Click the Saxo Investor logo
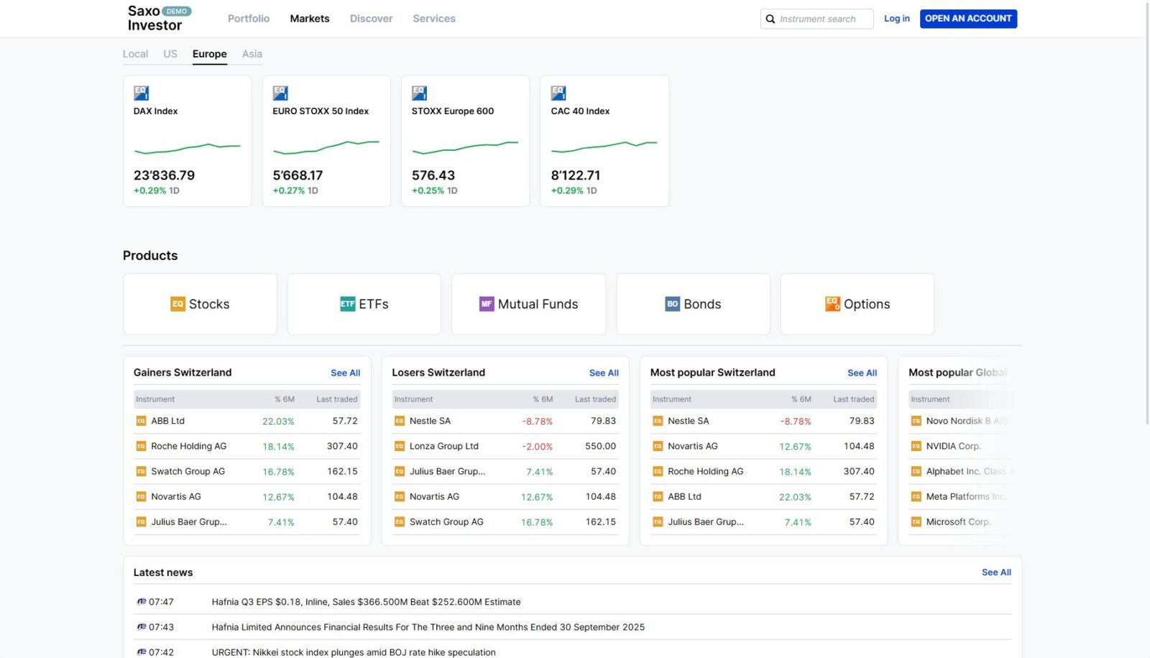Screen dimensions: 1150x658 155,19
